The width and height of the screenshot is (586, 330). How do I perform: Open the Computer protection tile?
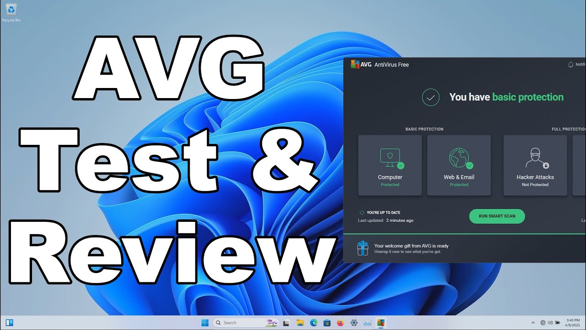click(x=390, y=165)
